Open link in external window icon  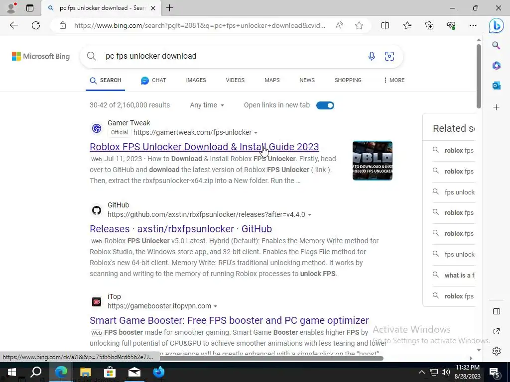(497, 331)
